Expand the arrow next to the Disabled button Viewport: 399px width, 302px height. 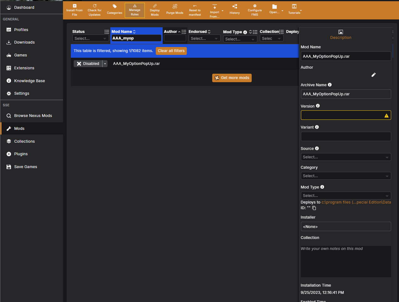105,64
